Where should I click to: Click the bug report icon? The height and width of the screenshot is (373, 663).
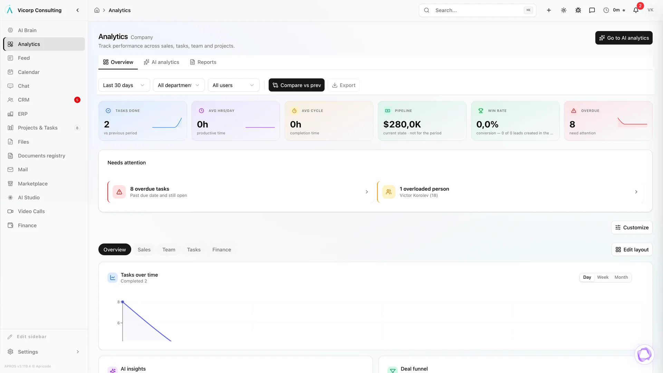(x=578, y=10)
